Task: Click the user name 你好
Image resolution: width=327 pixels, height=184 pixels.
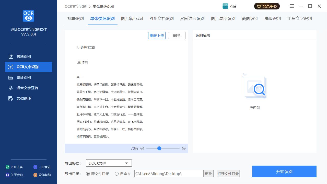Action: (x=233, y=6)
